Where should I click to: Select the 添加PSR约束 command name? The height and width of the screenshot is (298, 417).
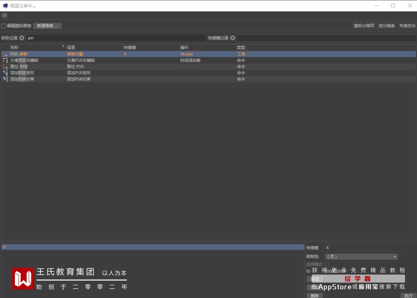tap(22, 79)
